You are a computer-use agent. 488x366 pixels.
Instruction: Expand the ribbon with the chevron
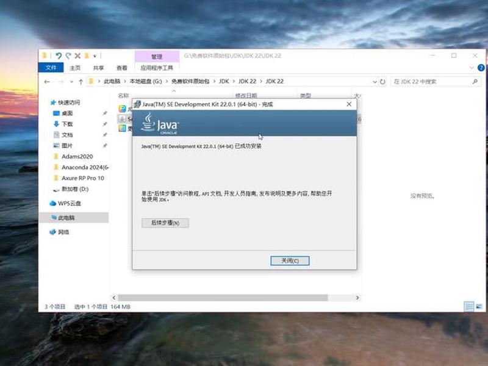pyautogui.click(x=471, y=68)
